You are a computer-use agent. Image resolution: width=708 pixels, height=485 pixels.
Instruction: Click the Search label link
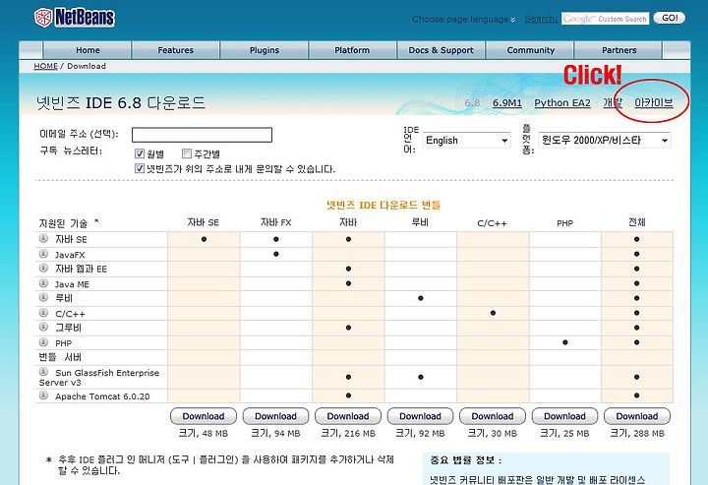pos(541,19)
